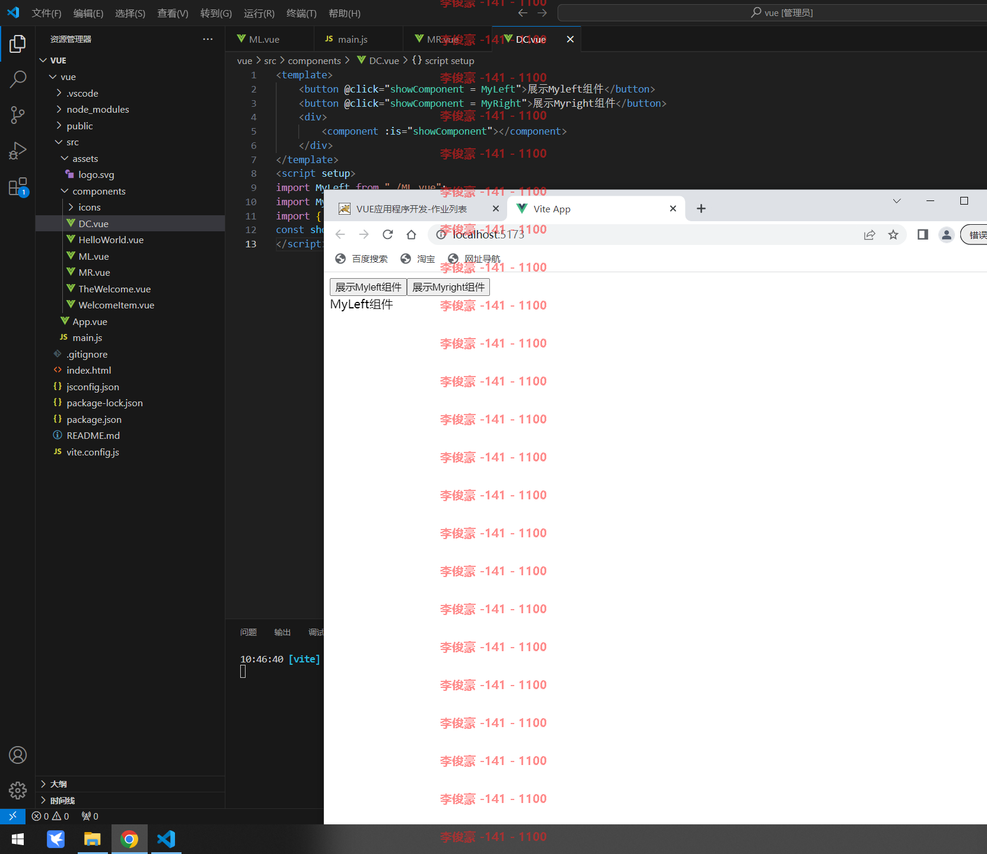Open the Windows Start menu
Image resolution: width=987 pixels, height=854 pixels.
click(x=18, y=839)
